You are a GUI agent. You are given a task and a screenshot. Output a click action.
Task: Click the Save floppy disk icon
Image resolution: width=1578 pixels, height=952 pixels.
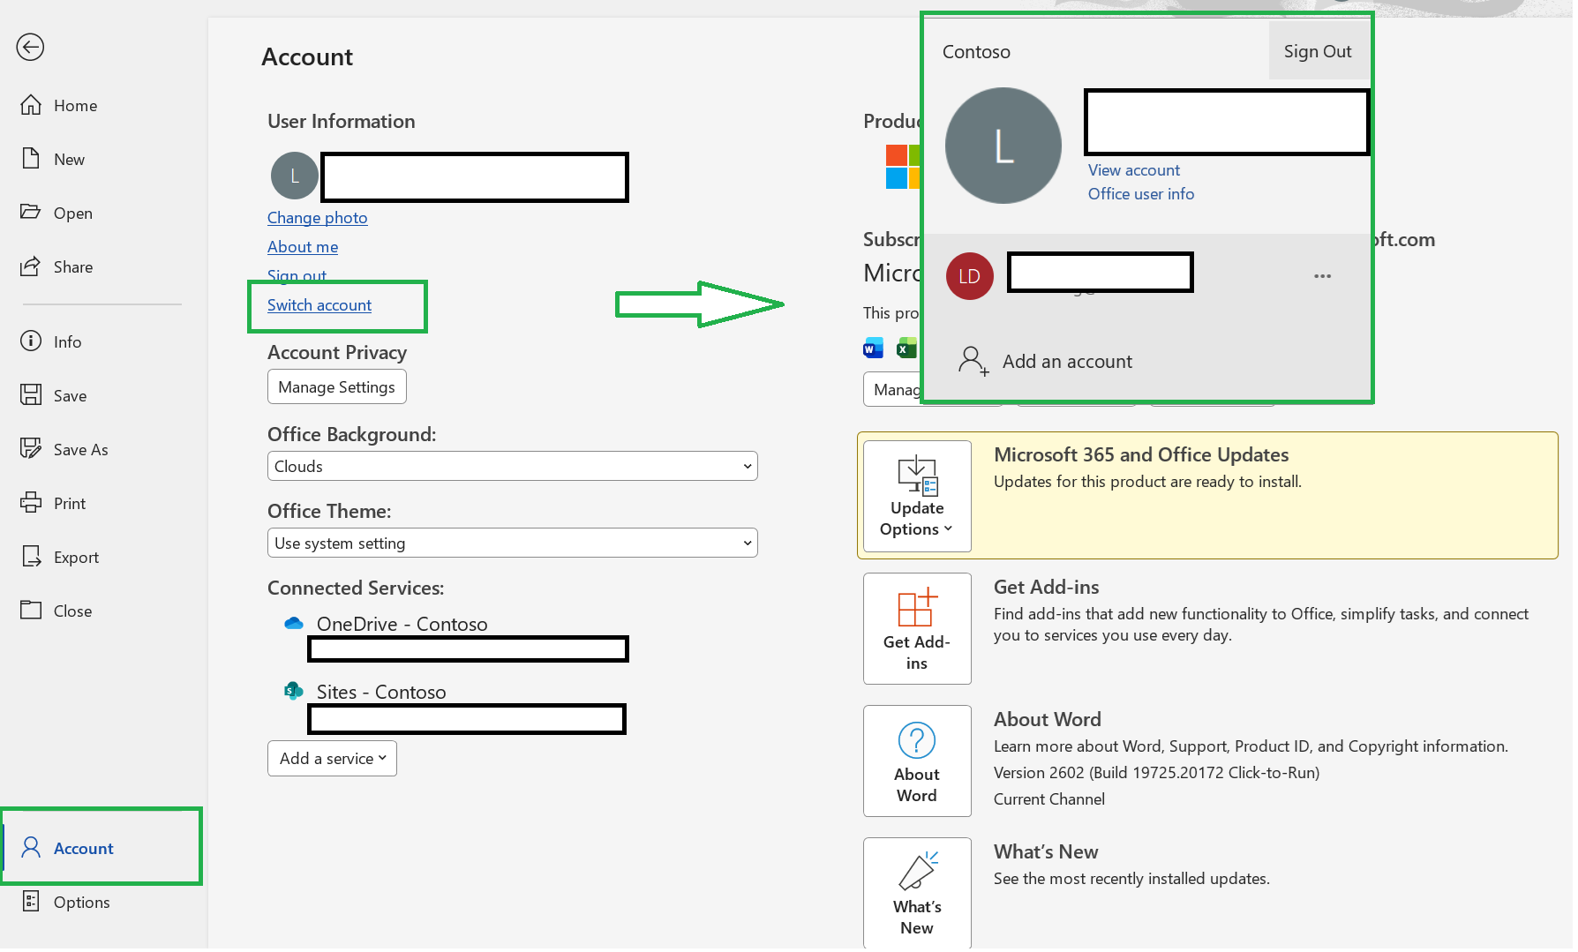click(31, 394)
